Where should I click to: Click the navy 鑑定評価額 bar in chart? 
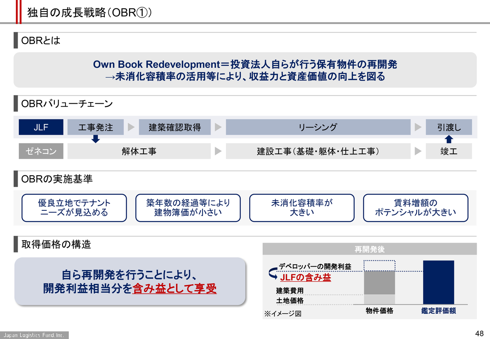tap(438, 282)
